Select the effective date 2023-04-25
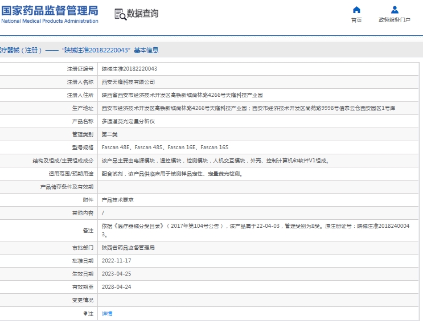 (116, 273)
